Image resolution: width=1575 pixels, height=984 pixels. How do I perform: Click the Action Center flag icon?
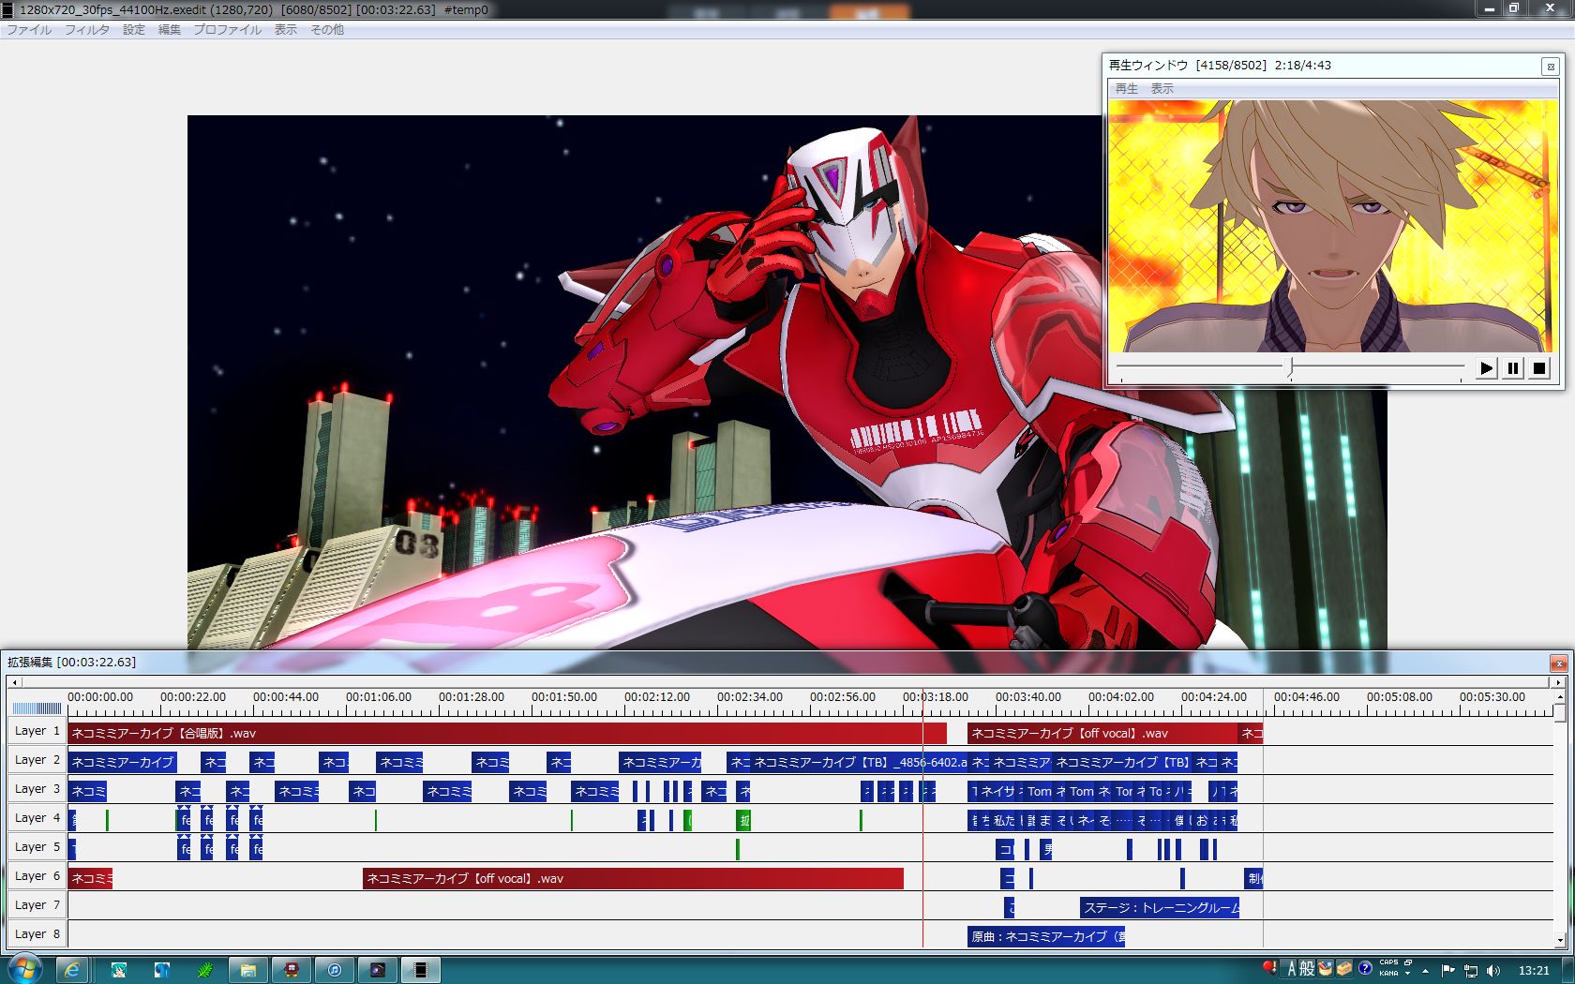click(1447, 970)
